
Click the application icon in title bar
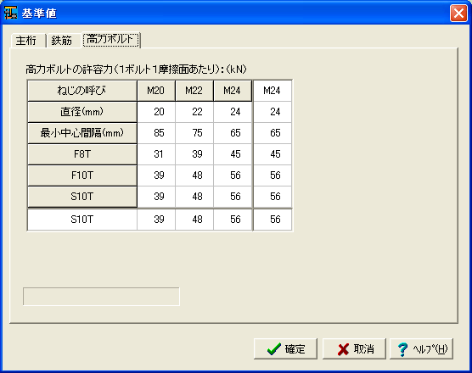tap(10, 13)
